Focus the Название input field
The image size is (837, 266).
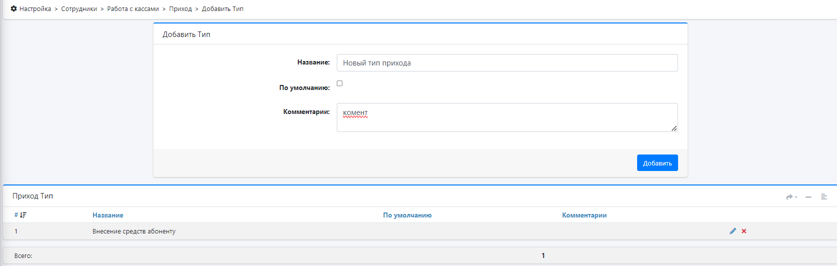(507, 63)
